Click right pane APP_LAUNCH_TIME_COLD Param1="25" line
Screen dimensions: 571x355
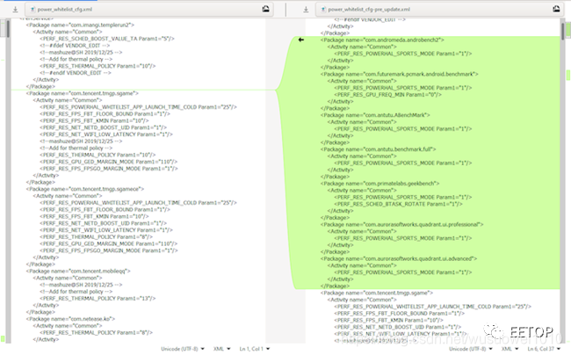(x=432, y=307)
